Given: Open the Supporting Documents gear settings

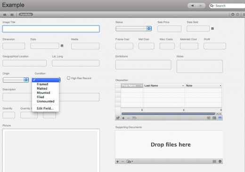Looking at the screenshot, I should [220, 161].
